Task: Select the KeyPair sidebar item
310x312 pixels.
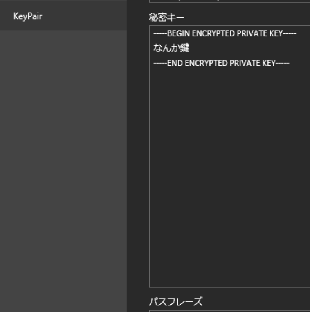Action: tap(63, 16)
